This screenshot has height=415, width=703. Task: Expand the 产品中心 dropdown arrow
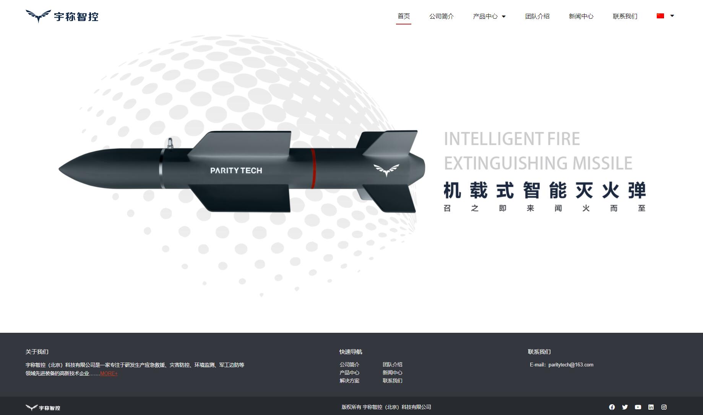click(x=503, y=16)
